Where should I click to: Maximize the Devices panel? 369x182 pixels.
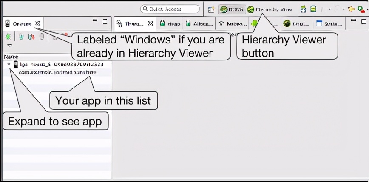105,21
